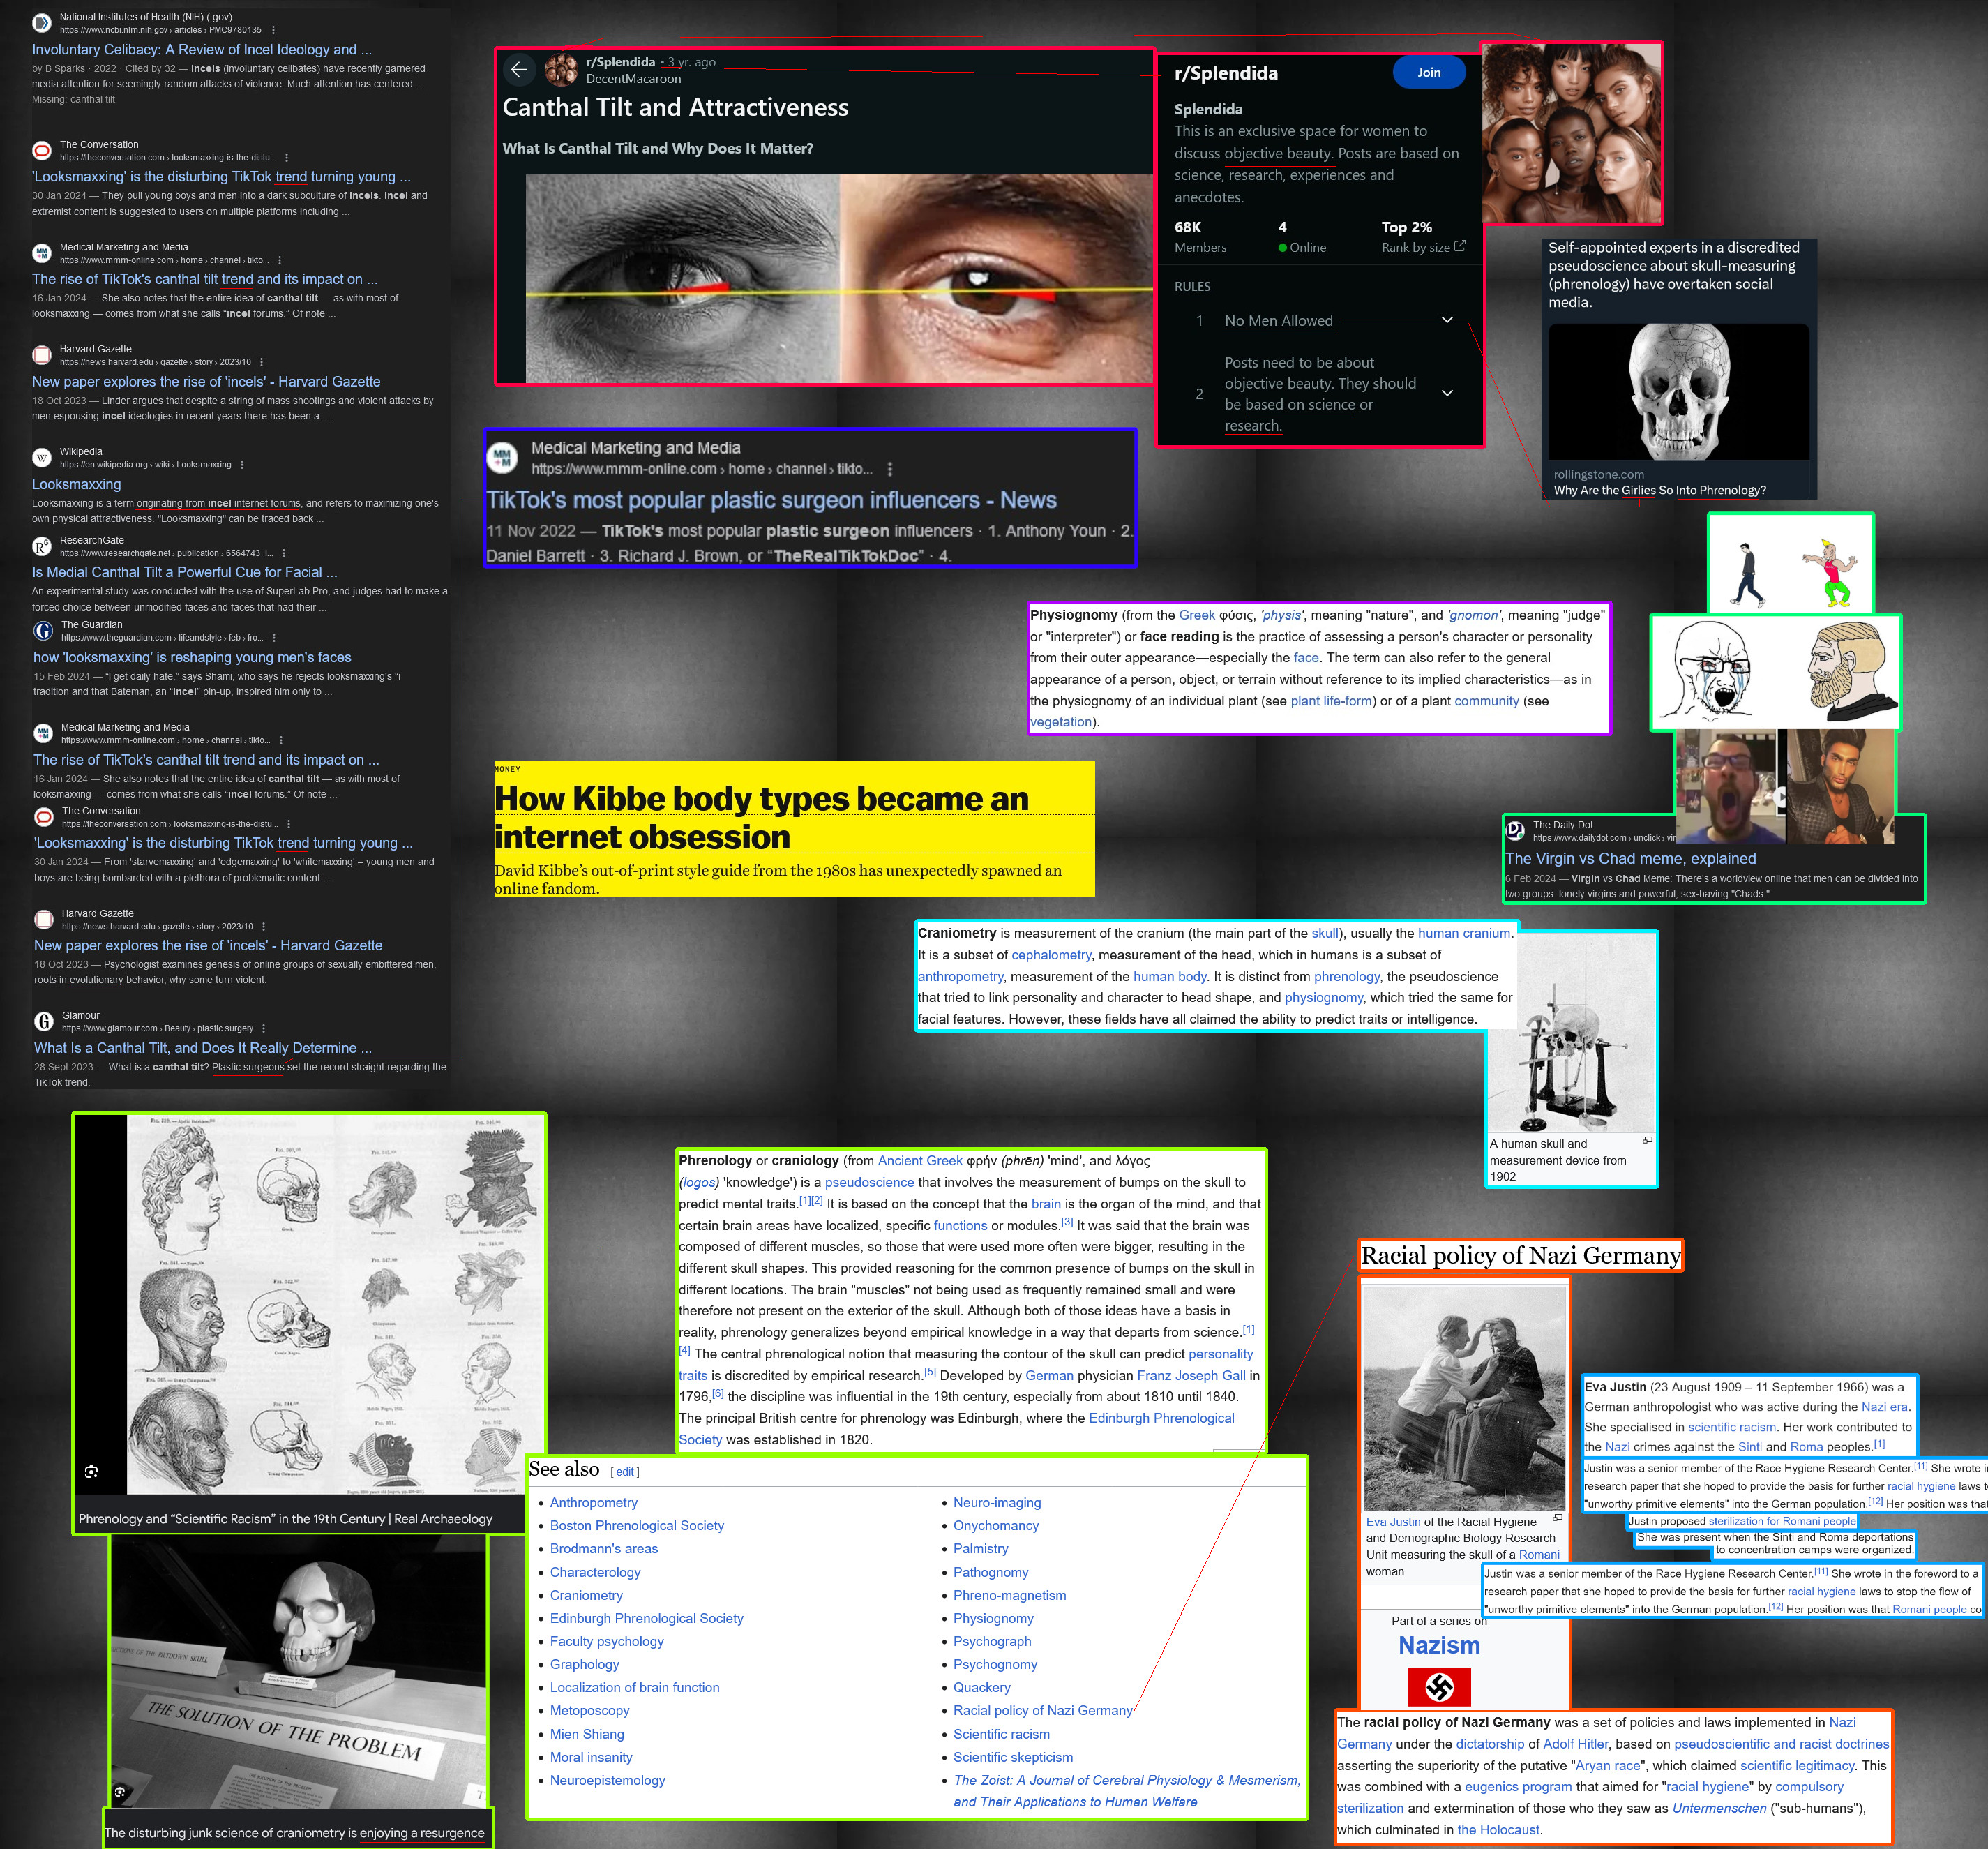
Task: Click Craniometry in the See also list
Action: (586, 1595)
